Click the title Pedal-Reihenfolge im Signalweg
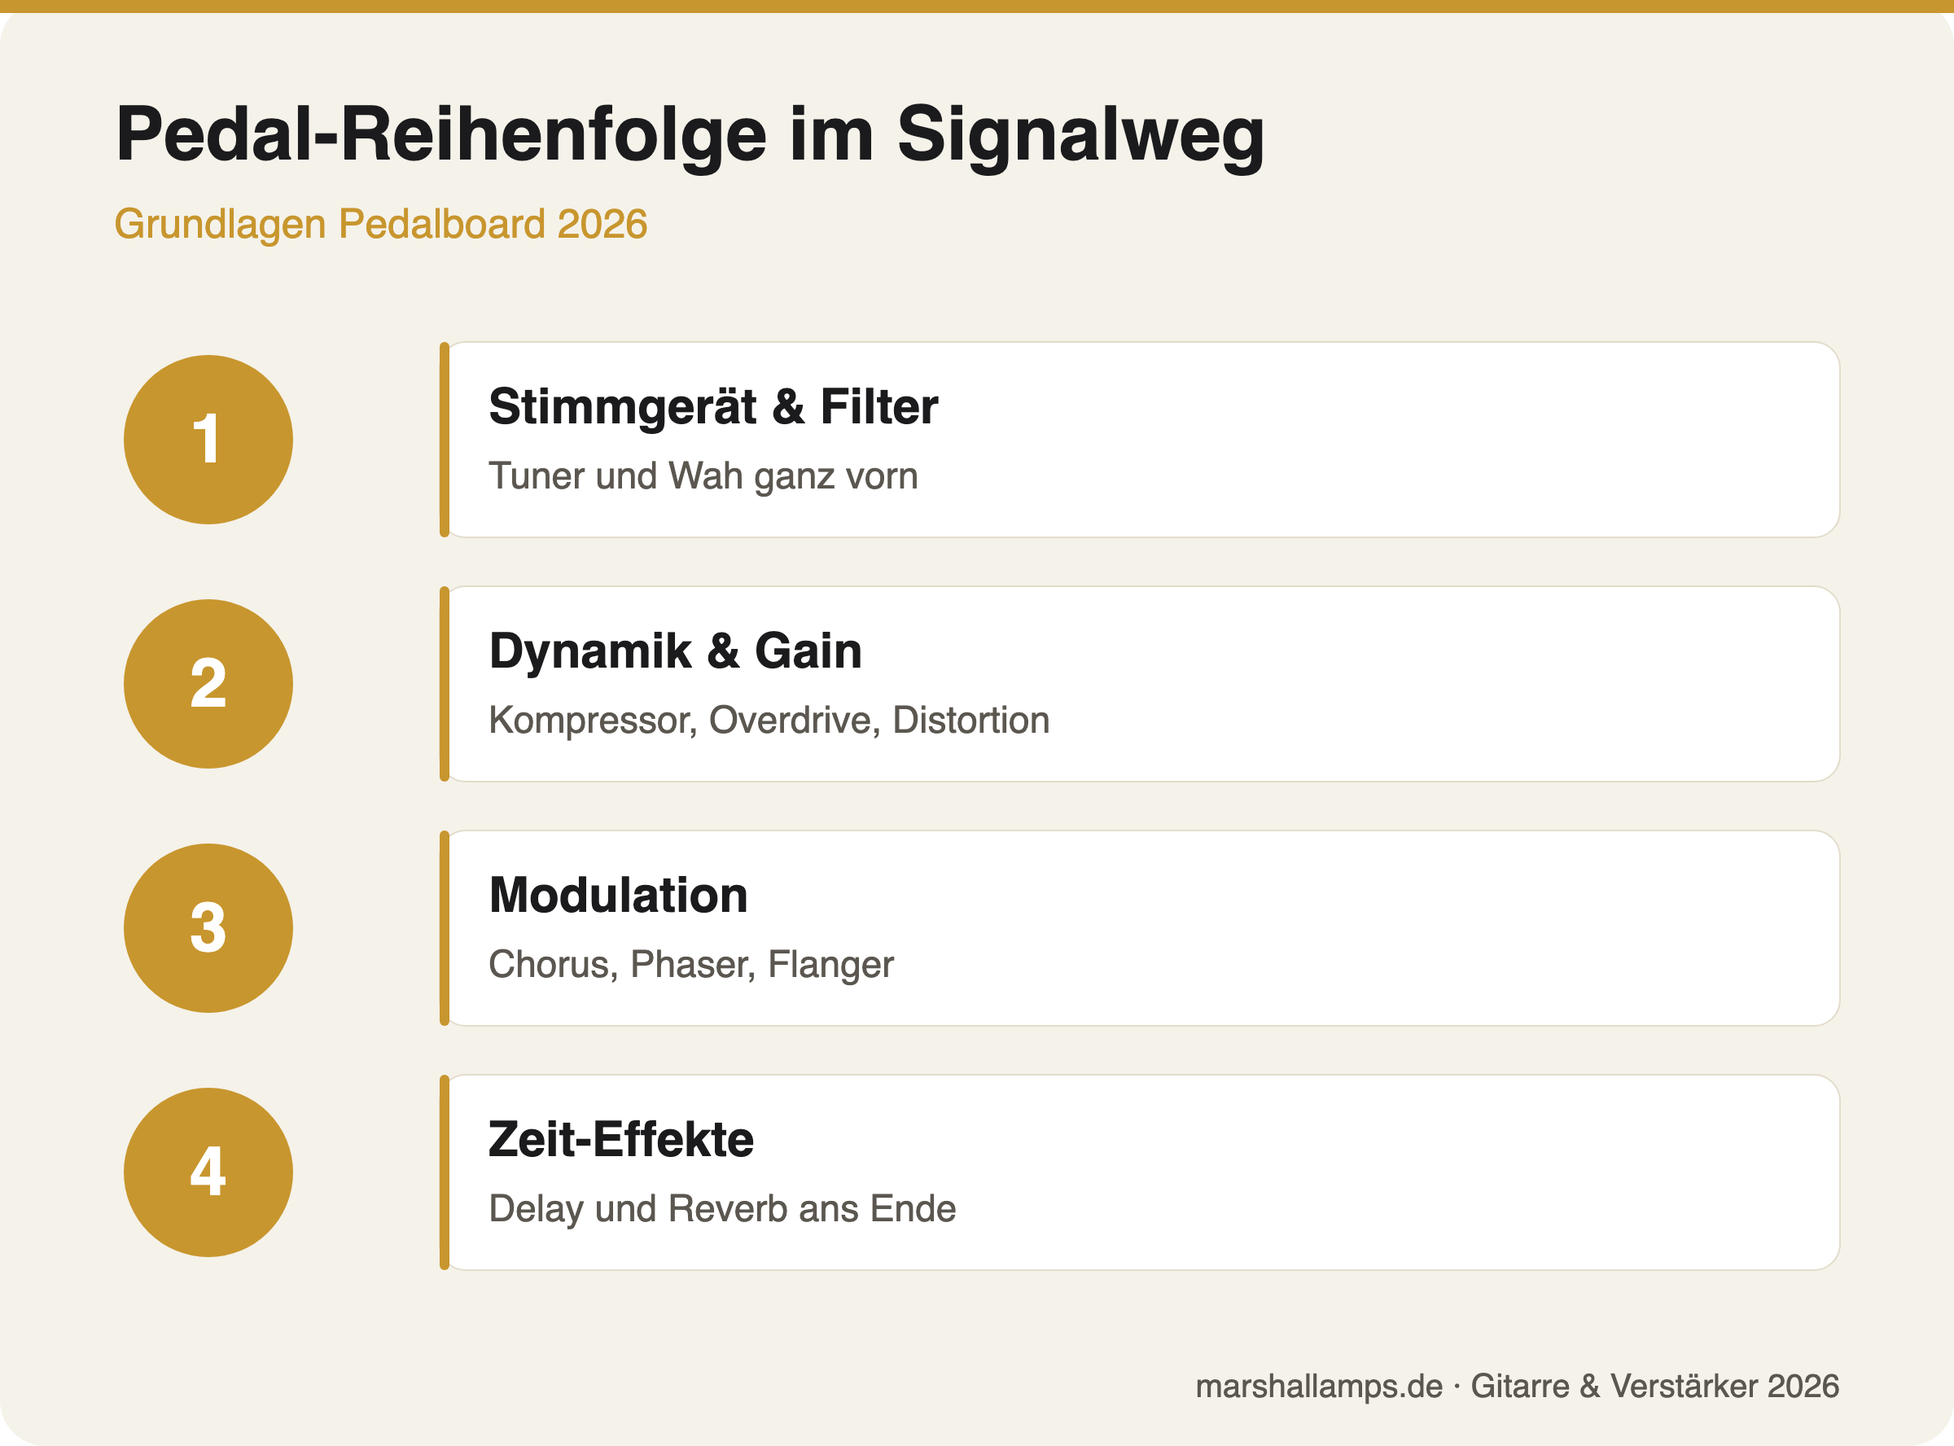The height and width of the screenshot is (1446, 1954). (690, 136)
